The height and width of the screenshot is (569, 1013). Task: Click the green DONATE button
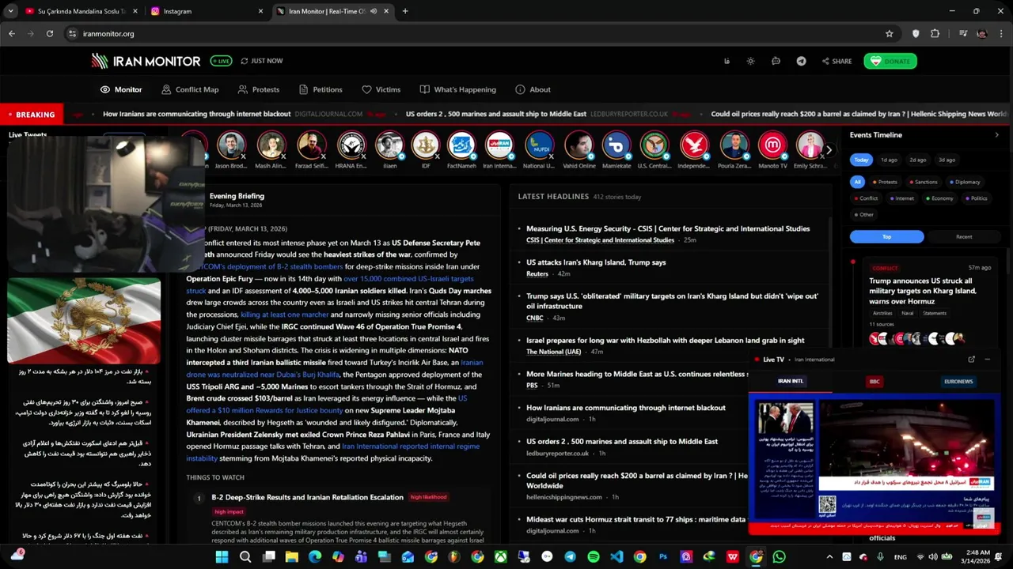(890, 61)
